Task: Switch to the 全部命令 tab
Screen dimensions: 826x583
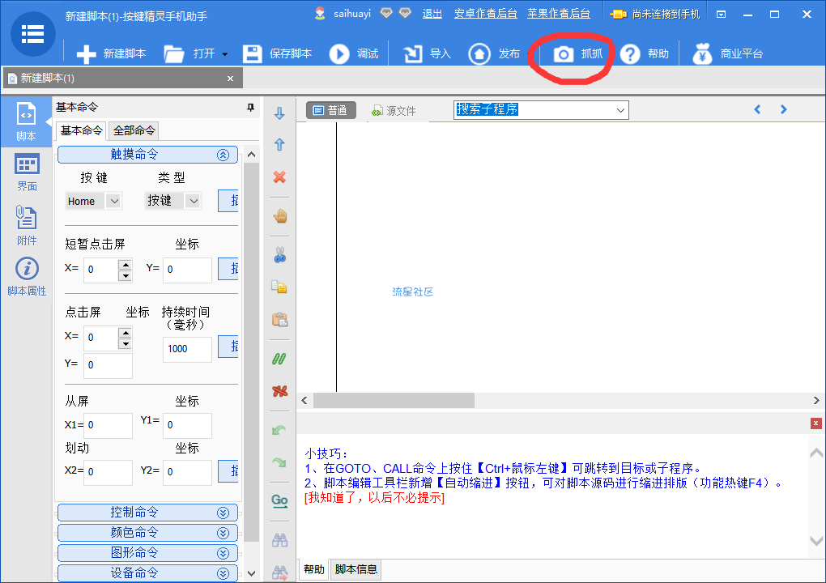Action: [x=134, y=130]
